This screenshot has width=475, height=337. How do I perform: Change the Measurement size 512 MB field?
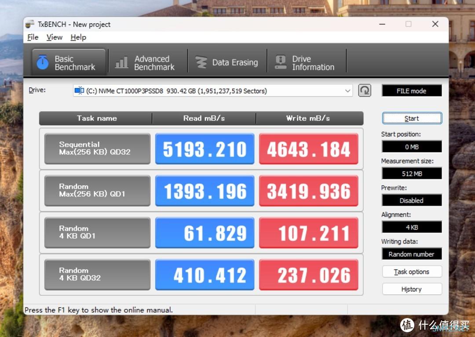(x=412, y=174)
